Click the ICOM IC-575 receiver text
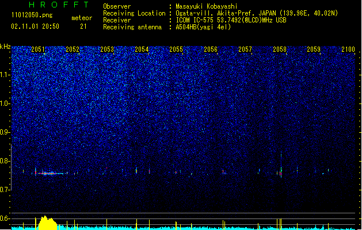The width and height of the screenshot is (362, 230). point(231,20)
